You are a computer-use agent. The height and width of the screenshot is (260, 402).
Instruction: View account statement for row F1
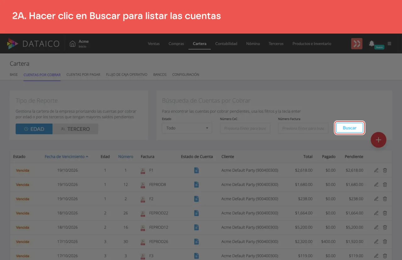pos(197,170)
